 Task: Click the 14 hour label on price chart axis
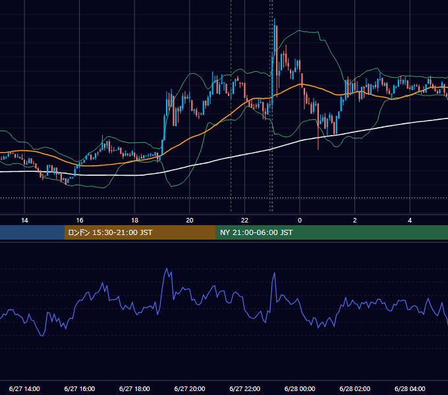(24, 221)
